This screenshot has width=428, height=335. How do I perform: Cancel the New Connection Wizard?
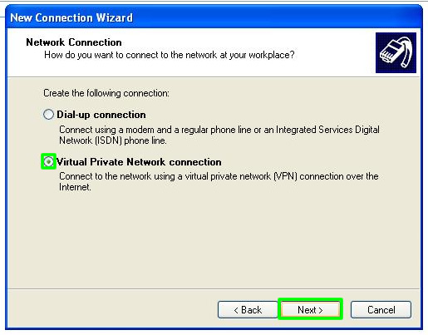[x=381, y=309]
